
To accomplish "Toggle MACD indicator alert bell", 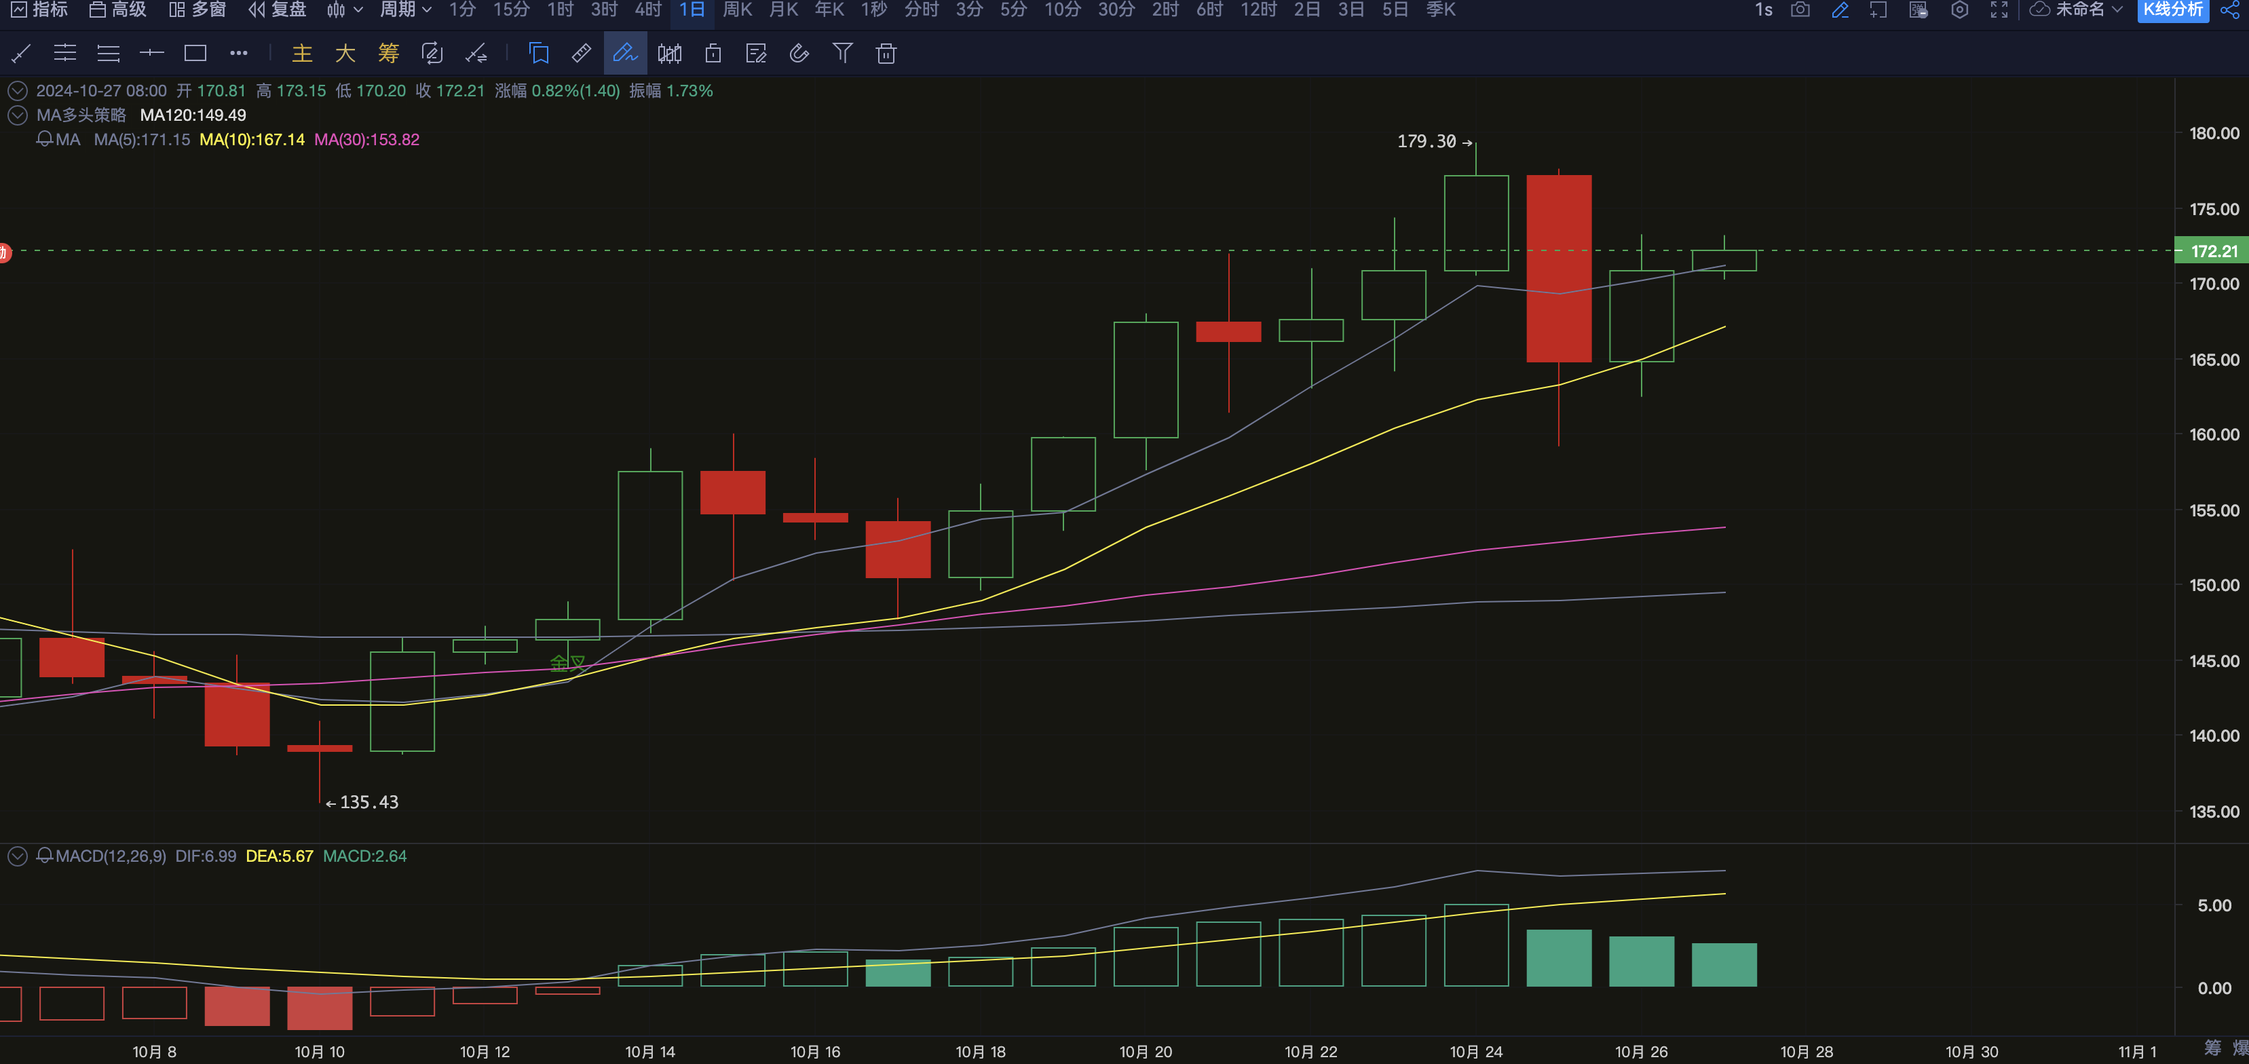I will tap(45, 856).
